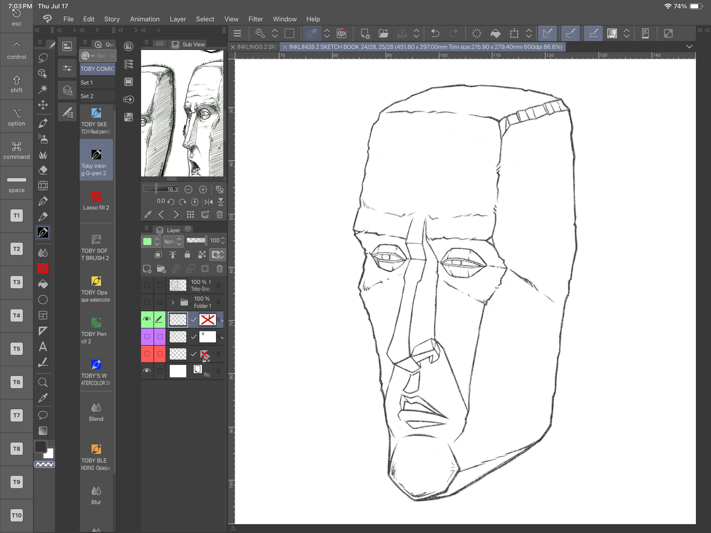Click the Fill icon in the command bar

point(495,33)
